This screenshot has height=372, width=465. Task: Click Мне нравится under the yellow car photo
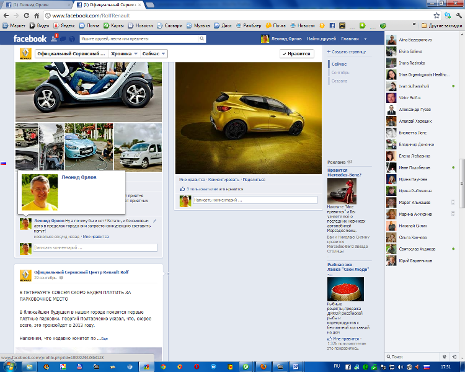click(x=192, y=179)
